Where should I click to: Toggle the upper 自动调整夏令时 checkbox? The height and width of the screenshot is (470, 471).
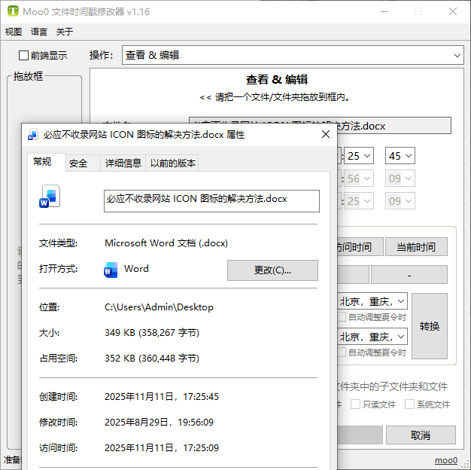(342, 317)
